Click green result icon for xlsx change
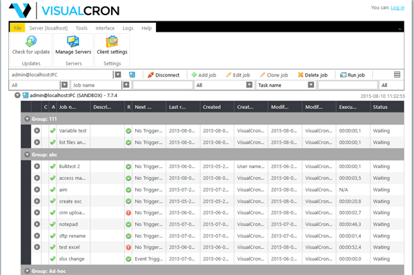This screenshot has width=414, height=275. [128, 259]
